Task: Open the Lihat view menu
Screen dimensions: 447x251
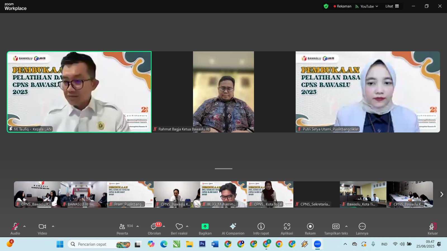Action: (x=392, y=6)
